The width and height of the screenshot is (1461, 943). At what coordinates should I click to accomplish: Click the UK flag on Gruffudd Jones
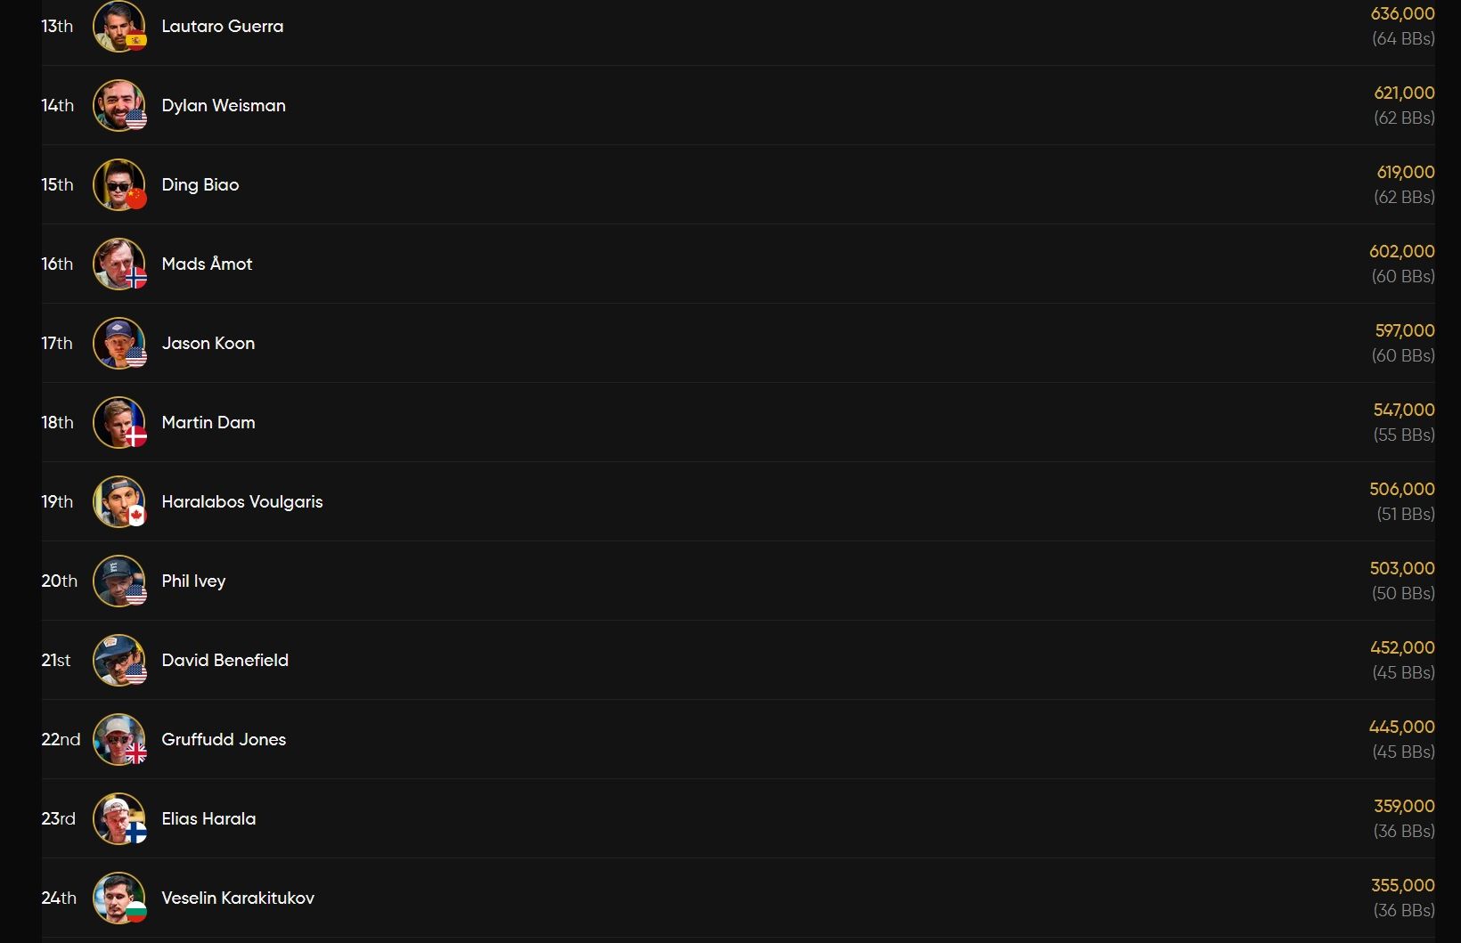point(136,754)
